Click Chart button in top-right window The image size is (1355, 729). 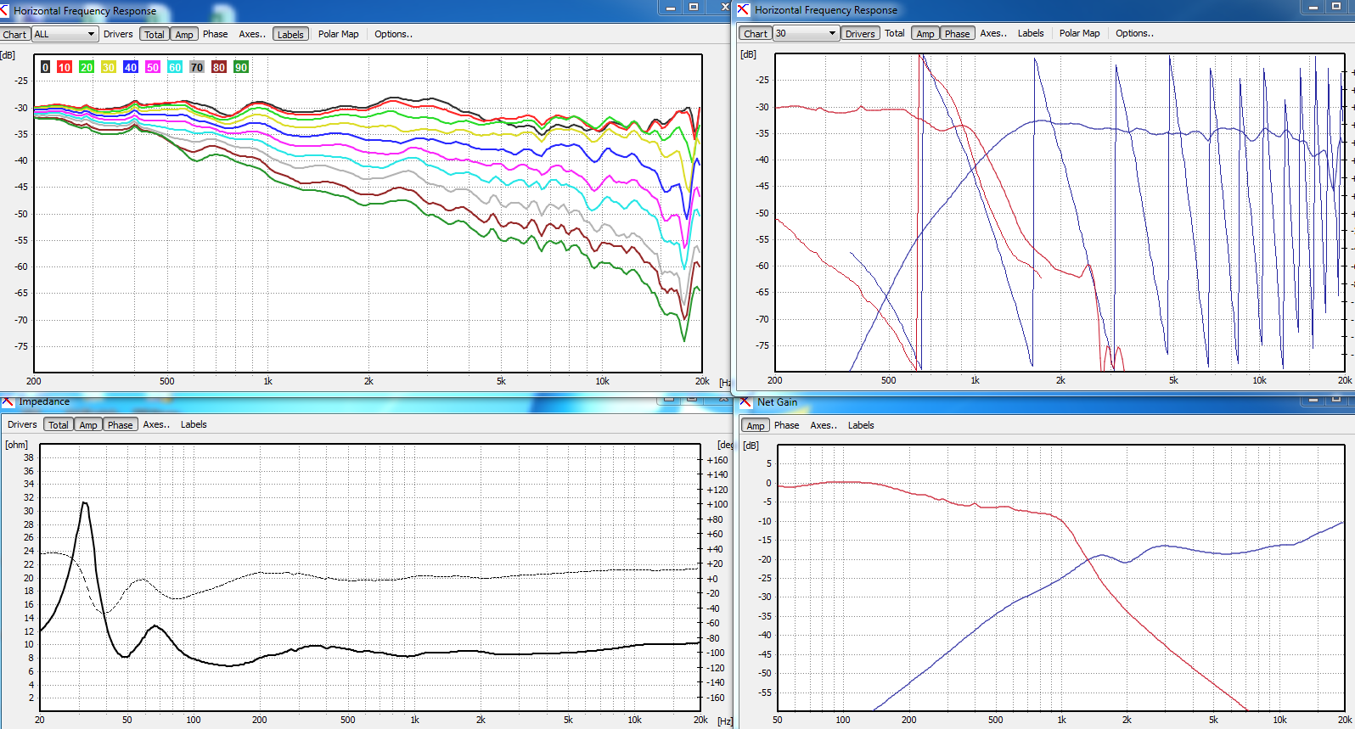(x=755, y=33)
